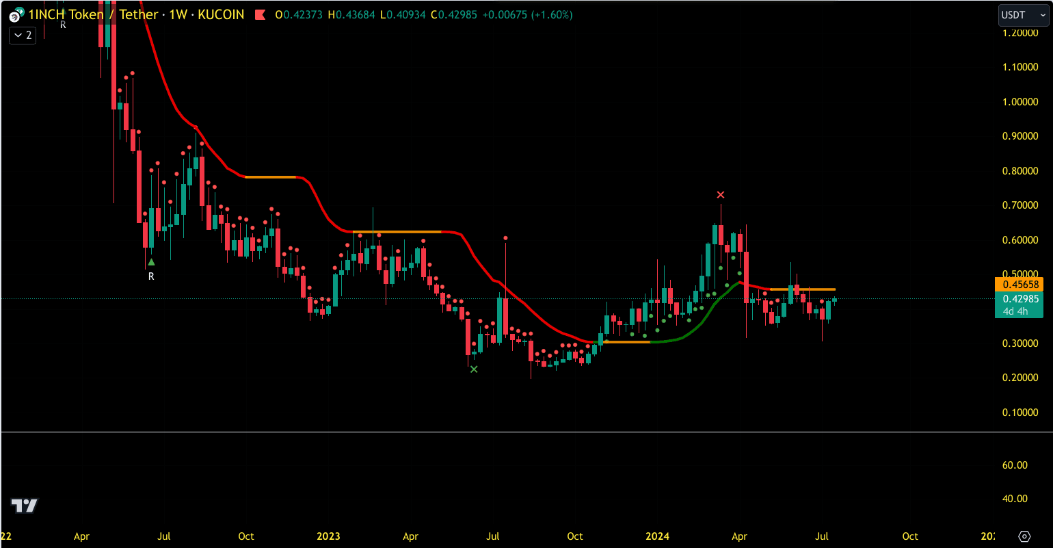Screen dimensions: 1053x548
Task: Click the 40.00 label on lower pane axis
Action: 1015,499
